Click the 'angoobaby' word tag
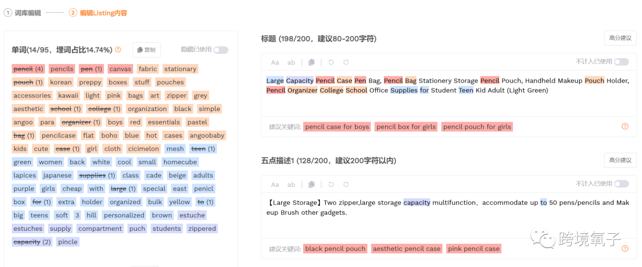 (207, 135)
